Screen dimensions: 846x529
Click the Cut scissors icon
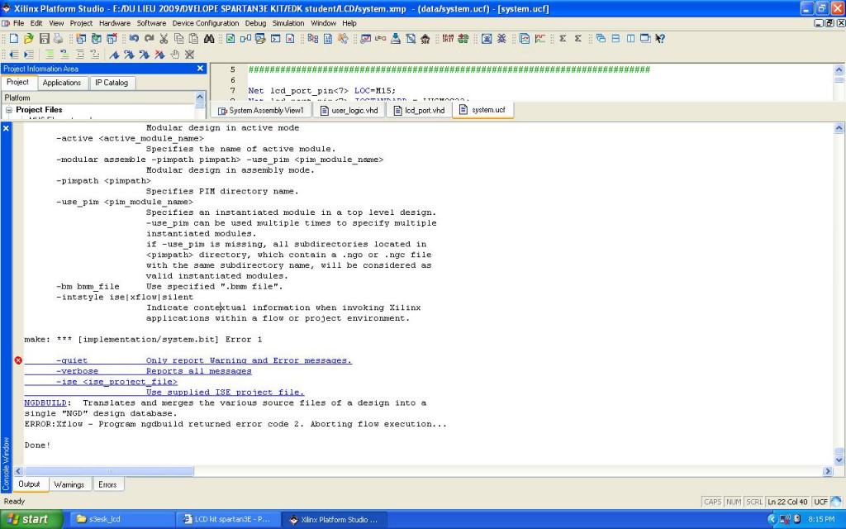(164, 39)
